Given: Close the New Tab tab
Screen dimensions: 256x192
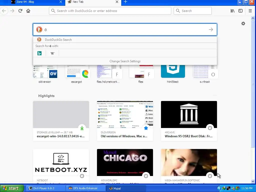Looking at the screenshot, I should coord(117,2).
